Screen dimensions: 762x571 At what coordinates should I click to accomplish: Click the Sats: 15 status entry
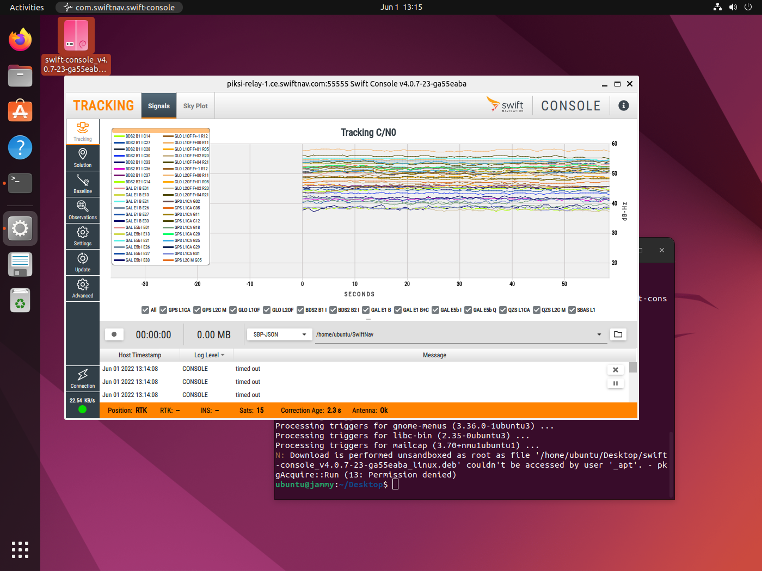pos(251,411)
